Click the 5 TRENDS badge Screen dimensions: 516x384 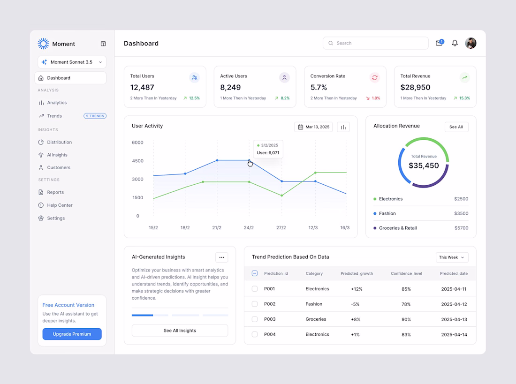[x=95, y=116]
